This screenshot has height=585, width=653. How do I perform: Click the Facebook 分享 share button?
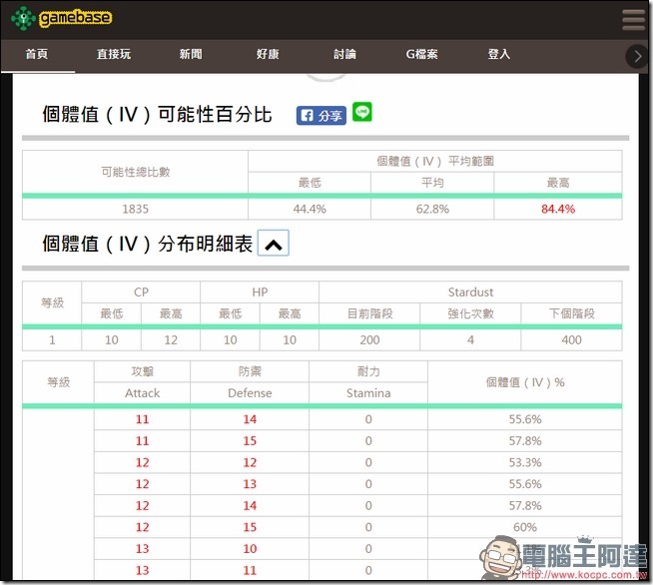pos(322,116)
